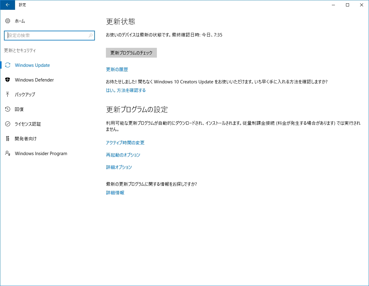Screen dimensions: 369x286
Task: Click the back arrow in the title bar
Action: tap(7, 5)
